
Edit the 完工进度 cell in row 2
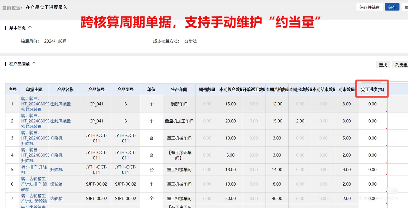coord(373,121)
